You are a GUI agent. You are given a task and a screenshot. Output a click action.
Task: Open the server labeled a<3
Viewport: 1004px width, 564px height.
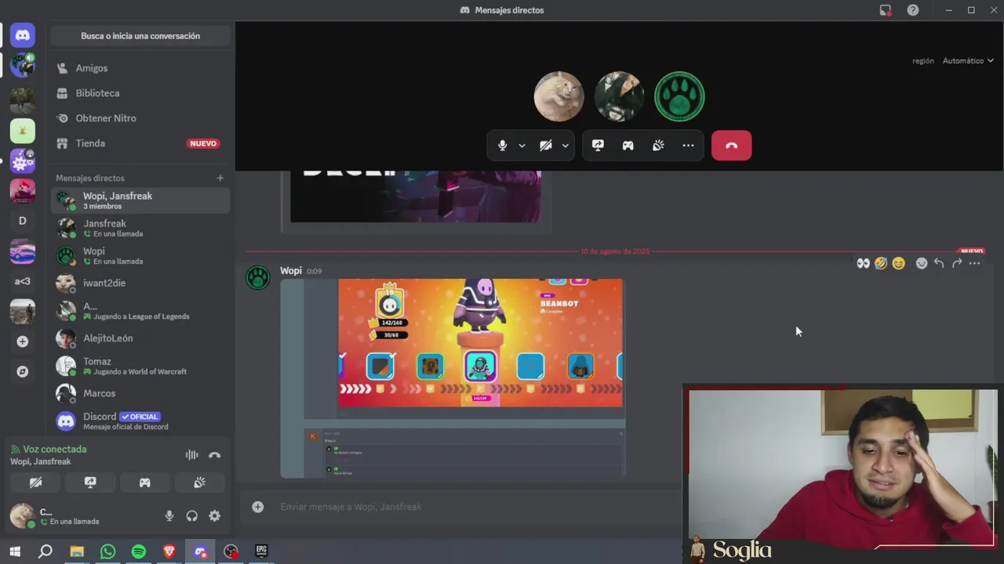(22, 281)
